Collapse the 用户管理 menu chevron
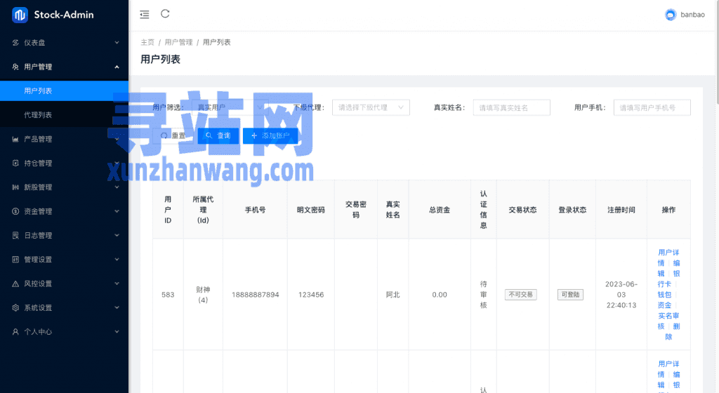The image size is (719, 393). point(117,67)
